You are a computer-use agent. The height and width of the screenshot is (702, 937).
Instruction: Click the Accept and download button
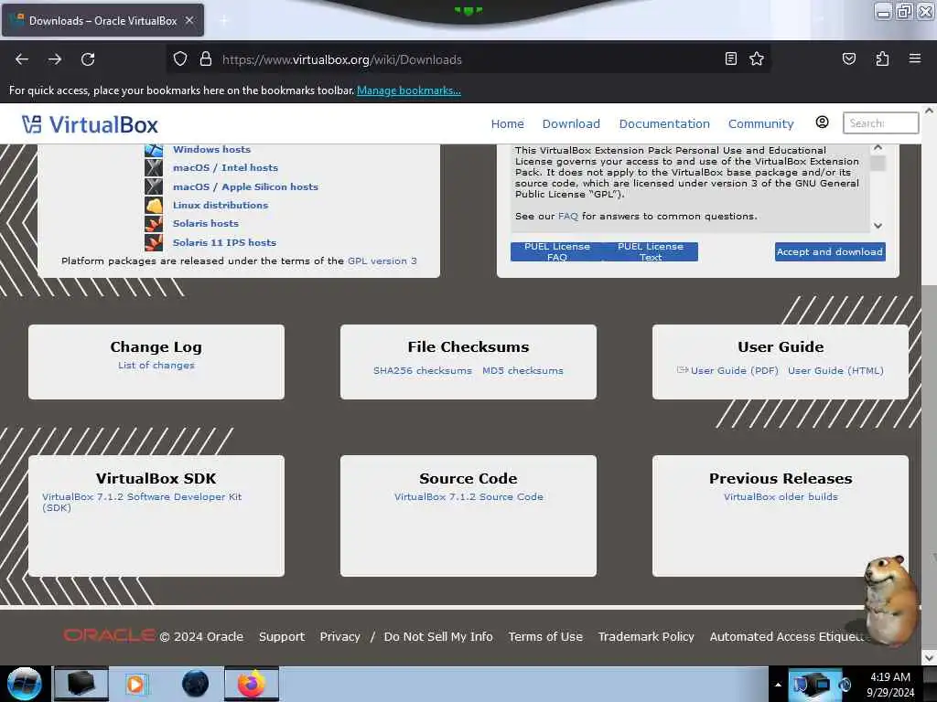coord(830,251)
